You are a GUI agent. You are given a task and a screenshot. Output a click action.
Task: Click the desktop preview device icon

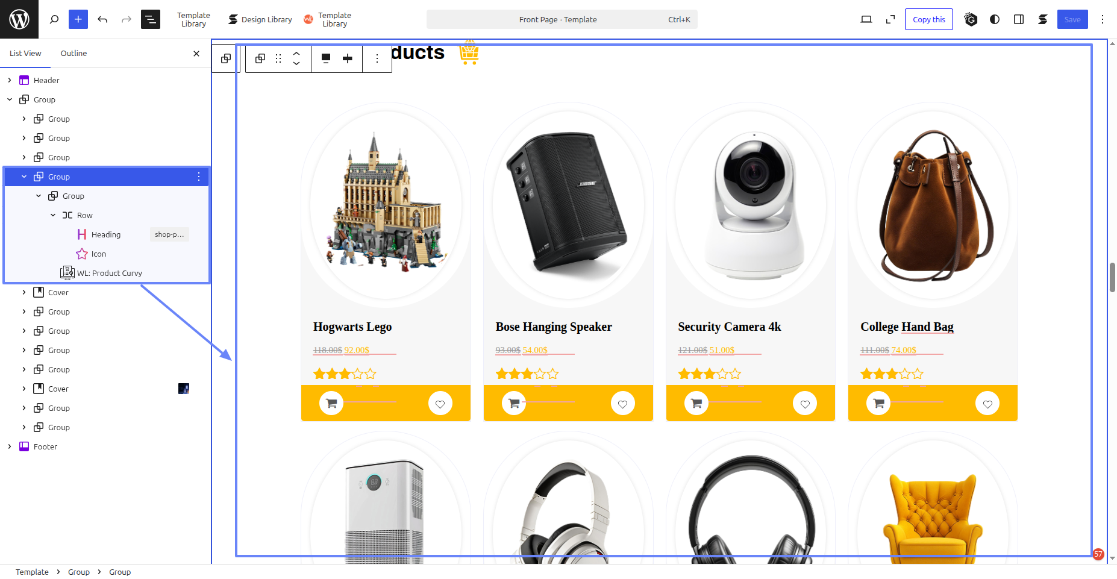click(x=866, y=19)
